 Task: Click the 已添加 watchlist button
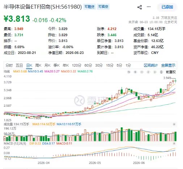tap(167, 7)
